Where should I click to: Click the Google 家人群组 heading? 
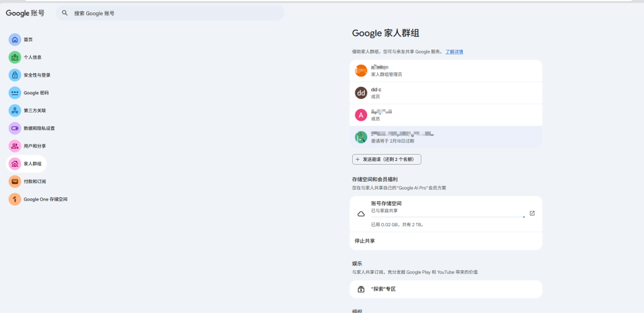386,34
